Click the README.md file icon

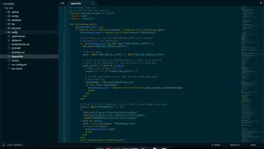coord(9,53)
